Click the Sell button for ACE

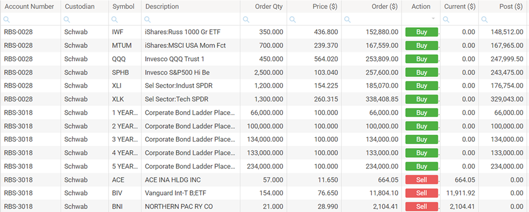click(421, 180)
